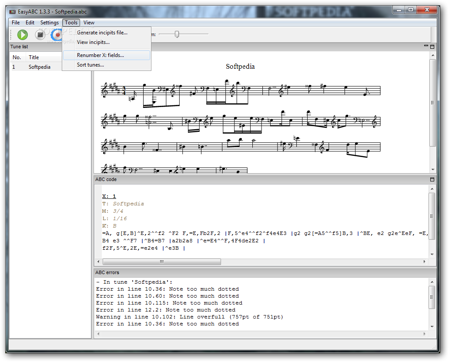Viewport: 449px width, 362px height.
Task: Select Sort tunes...
Action: [106, 65]
